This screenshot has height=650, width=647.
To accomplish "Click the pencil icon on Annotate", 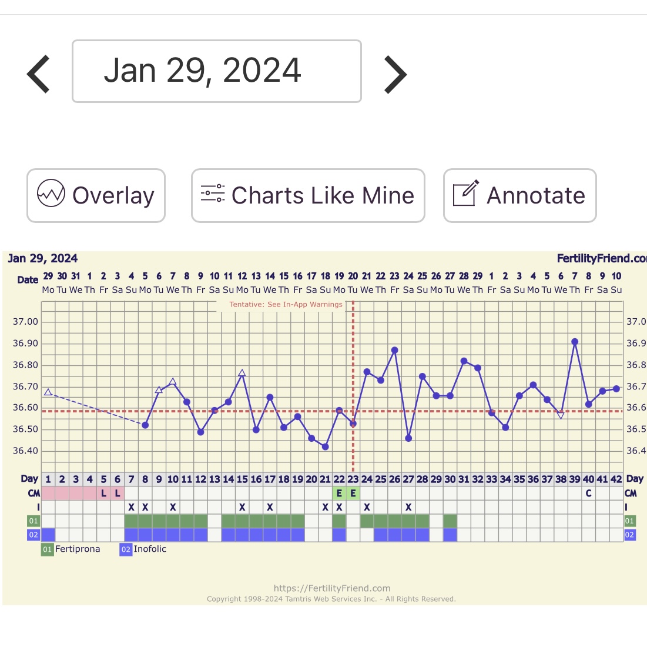I will coord(465,194).
